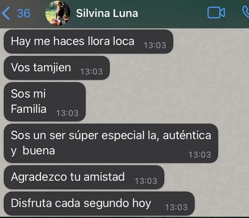Start a video call with the camera icon
The image size is (249, 218).
click(x=216, y=13)
